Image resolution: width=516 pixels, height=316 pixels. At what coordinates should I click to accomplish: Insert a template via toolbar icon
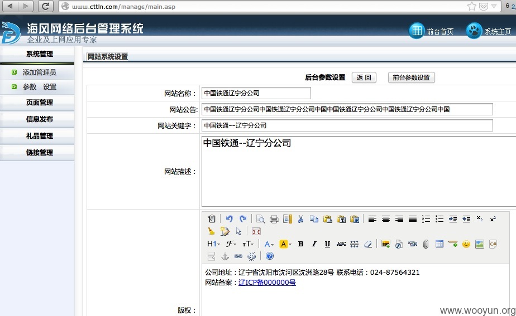coord(287,219)
